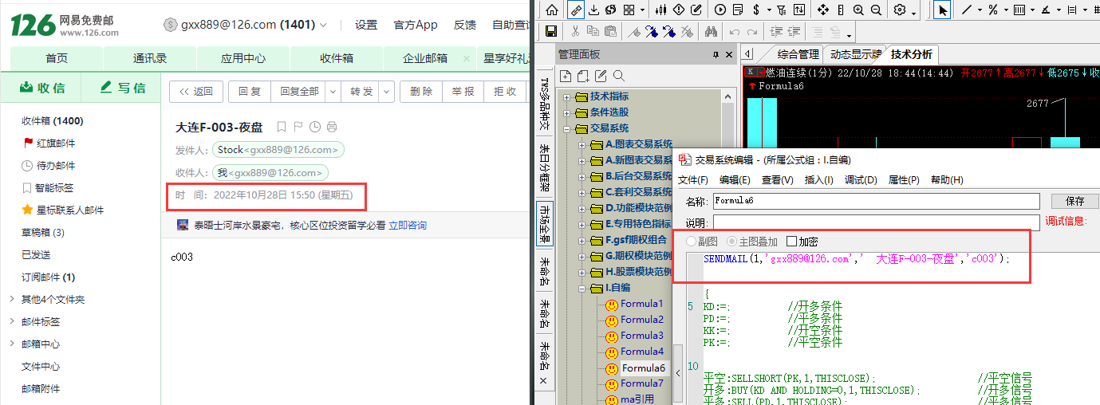Select the 主图叠加 radio button

pos(731,242)
